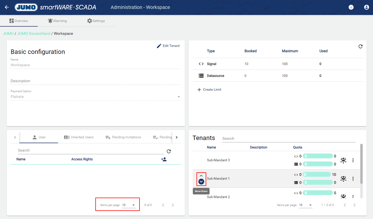Move Sub-Mandant 1 up
The width and height of the screenshot is (373, 219).
(x=201, y=176)
